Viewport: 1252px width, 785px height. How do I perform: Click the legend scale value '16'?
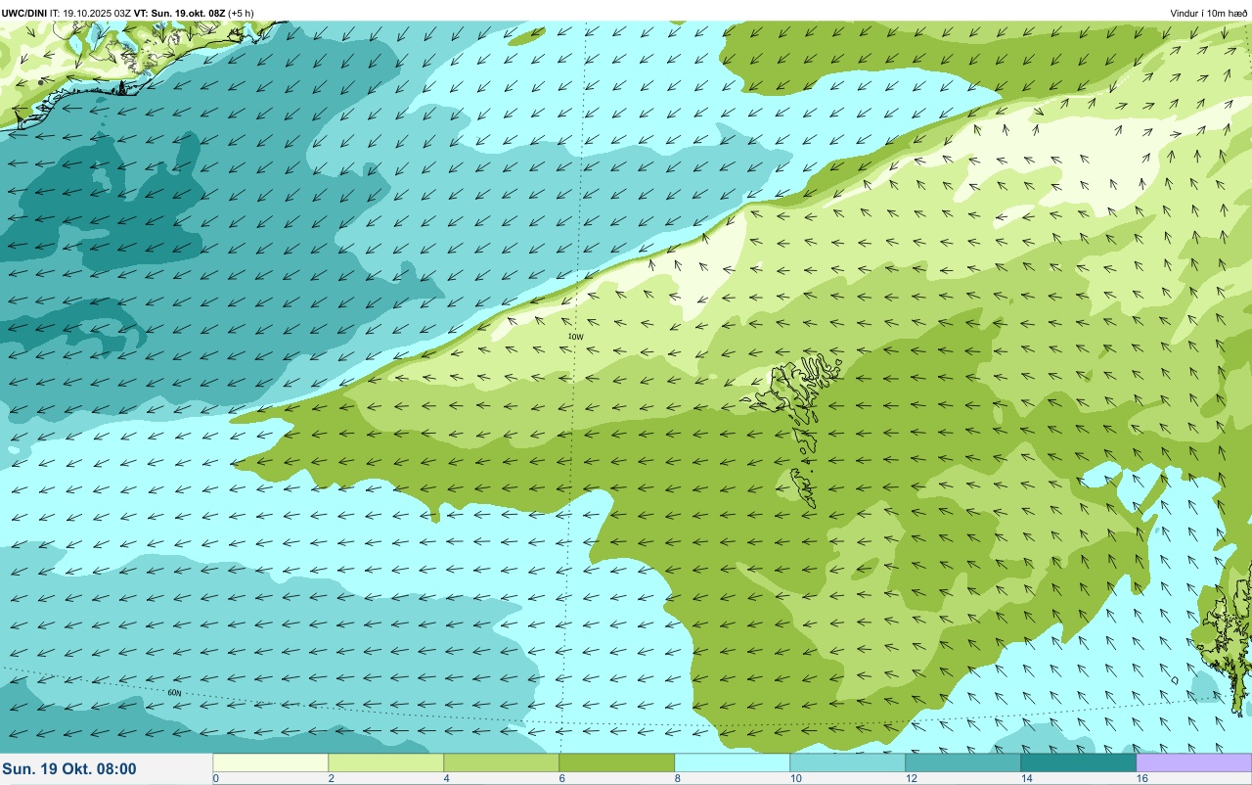click(x=1142, y=778)
